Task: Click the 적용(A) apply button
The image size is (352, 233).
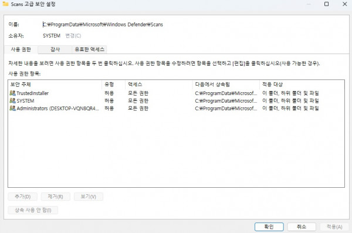Action: coord(334,227)
